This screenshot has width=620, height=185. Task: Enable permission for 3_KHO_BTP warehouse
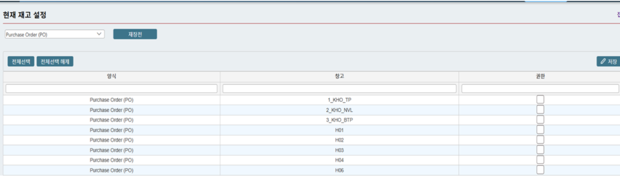point(540,120)
